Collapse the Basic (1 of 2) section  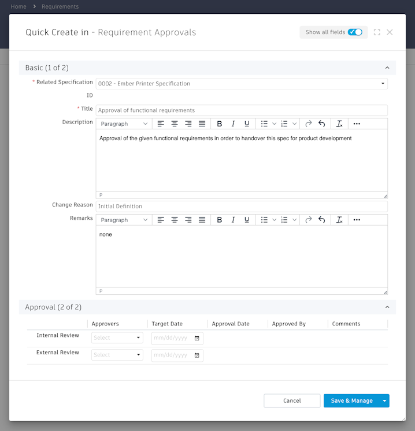387,68
